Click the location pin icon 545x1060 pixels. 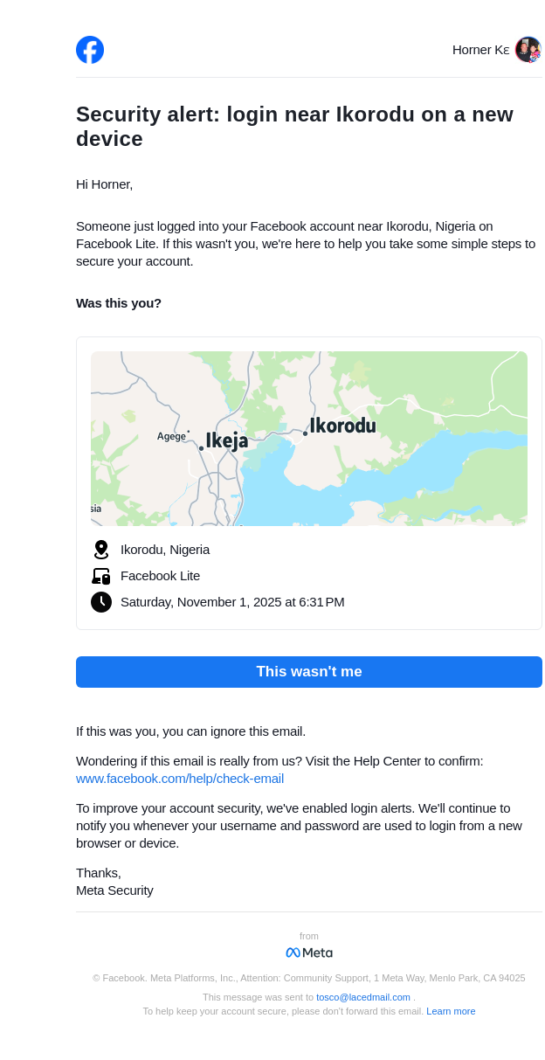[101, 550]
